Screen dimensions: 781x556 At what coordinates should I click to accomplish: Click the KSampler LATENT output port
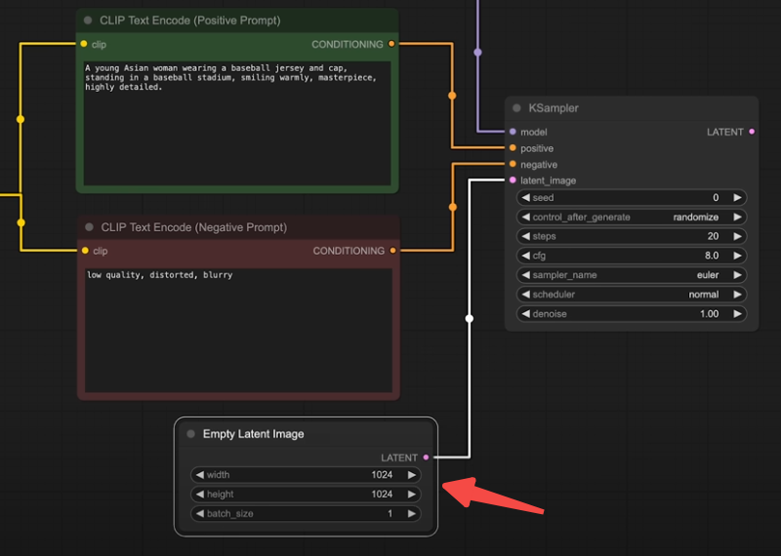pos(751,132)
